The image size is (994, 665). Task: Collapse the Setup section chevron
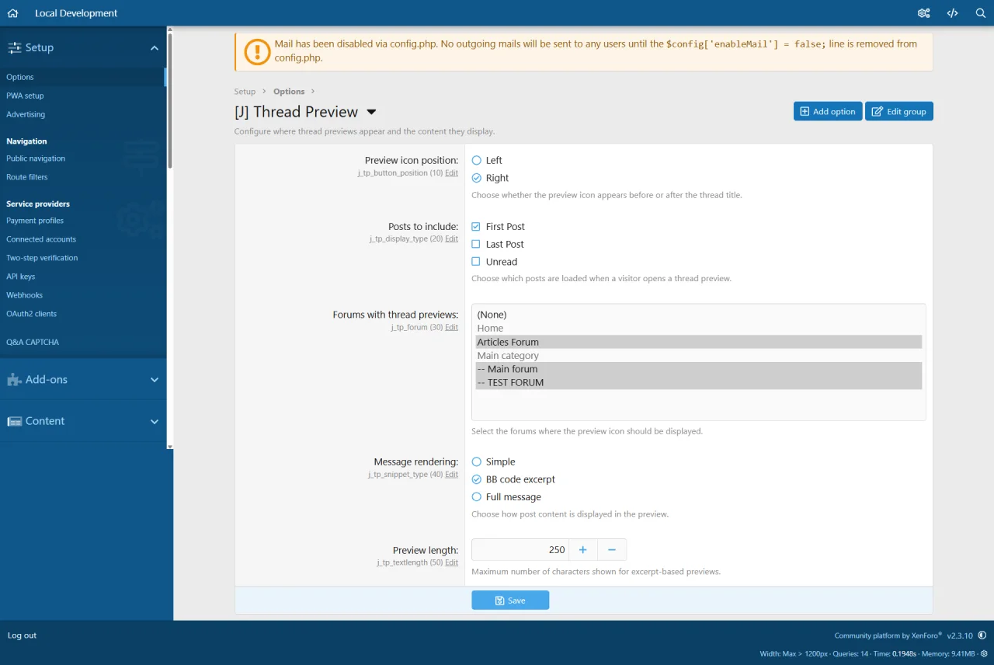click(x=155, y=48)
